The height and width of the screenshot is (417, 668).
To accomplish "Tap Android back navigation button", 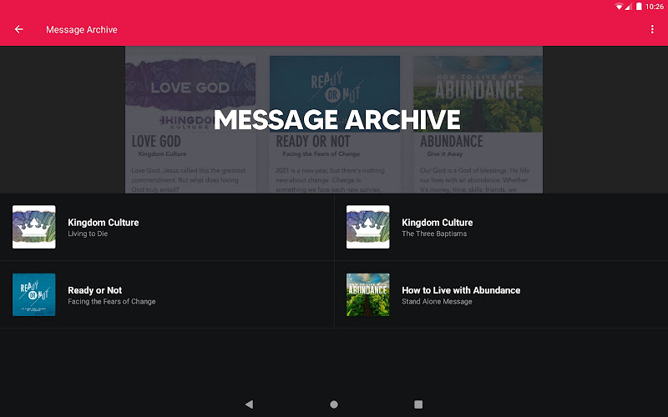I will pyautogui.click(x=249, y=404).
